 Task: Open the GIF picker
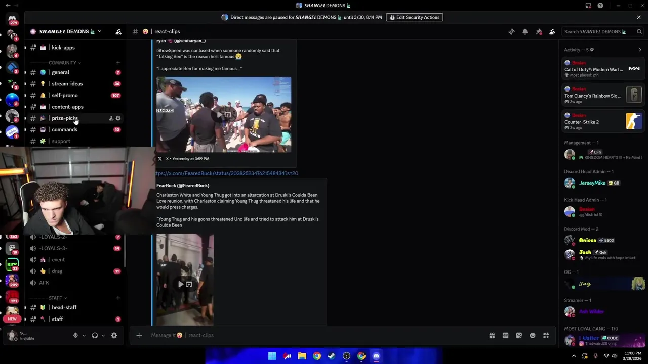[505, 335]
